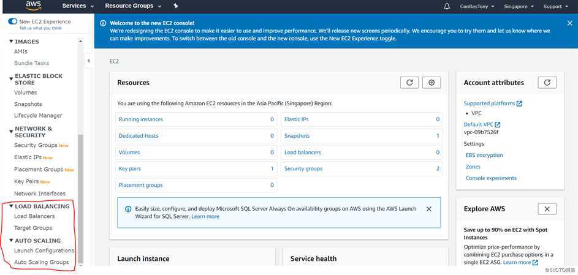Screen dimensions: 578x275
Task: Click the 'Tell us what you think' link
Action: [x=40, y=28]
